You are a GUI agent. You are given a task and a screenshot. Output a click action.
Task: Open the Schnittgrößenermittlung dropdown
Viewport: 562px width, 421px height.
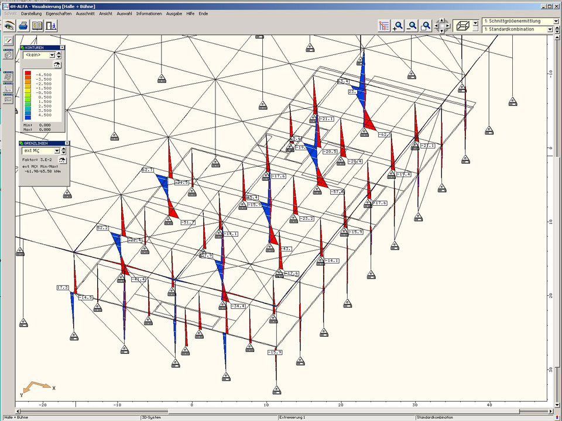coord(555,21)
